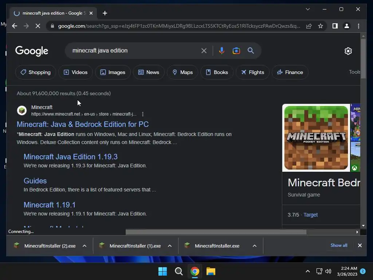This screenshot has height=280, width=373.
Task: Open the clock showing 2:24 AM
Action: [347, 271]
